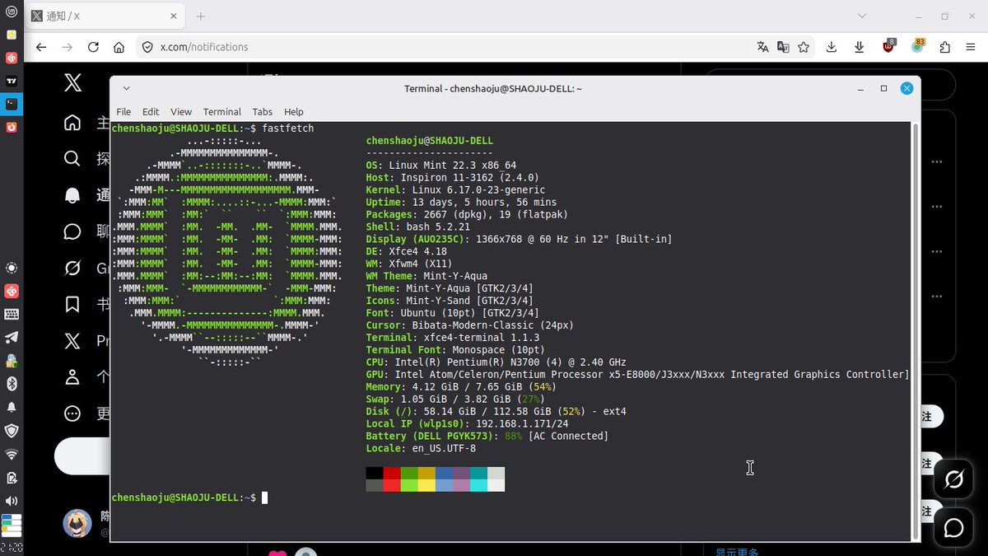Image resolution: width=988 pixels, height=556 pixels.
Task: Open the Wi-Fi network tray icon
Action: pyautogui.click(x=12, y=454)
